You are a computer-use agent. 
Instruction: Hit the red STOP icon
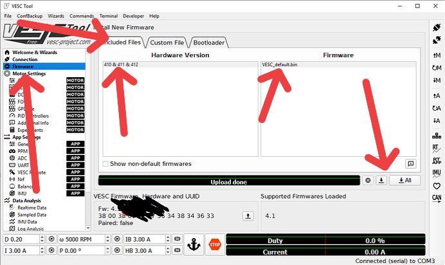(215, 244)
